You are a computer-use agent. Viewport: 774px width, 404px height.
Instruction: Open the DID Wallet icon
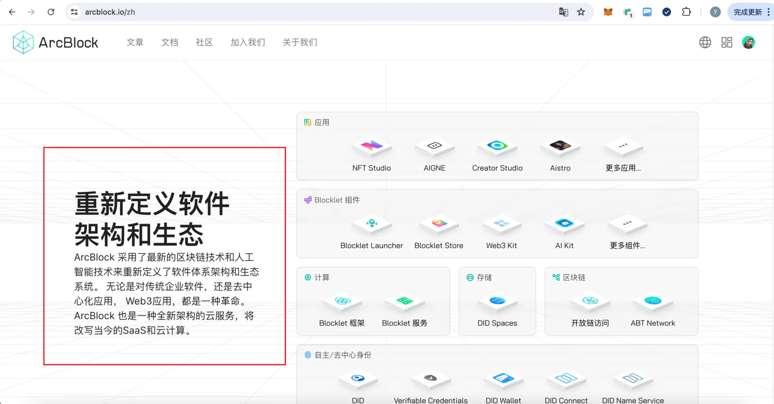[x=503, y=379]
